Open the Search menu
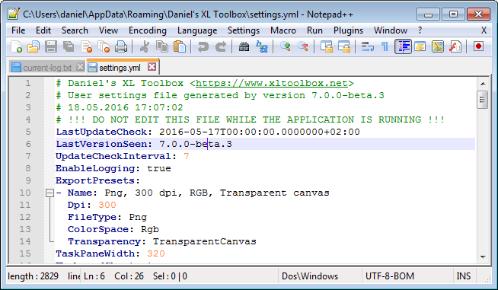This screenshot has height=290, width=498. (x=75, y=30)
